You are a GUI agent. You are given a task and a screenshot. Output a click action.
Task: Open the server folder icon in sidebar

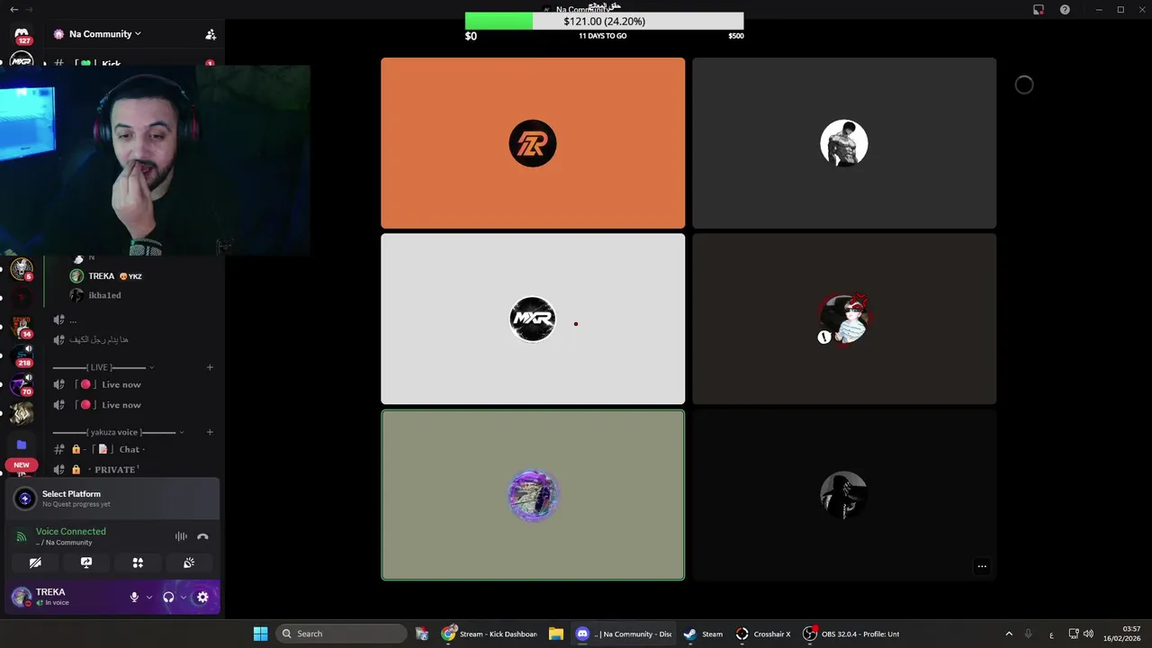click(22, 445)
